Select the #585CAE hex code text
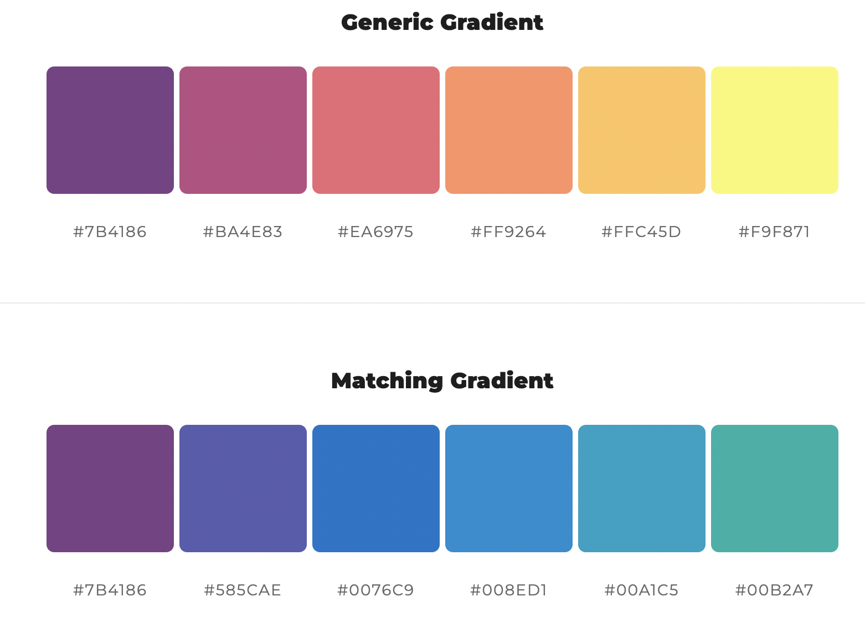The height and width of the screenshot is (627, 865). click(x=243, y=590)
